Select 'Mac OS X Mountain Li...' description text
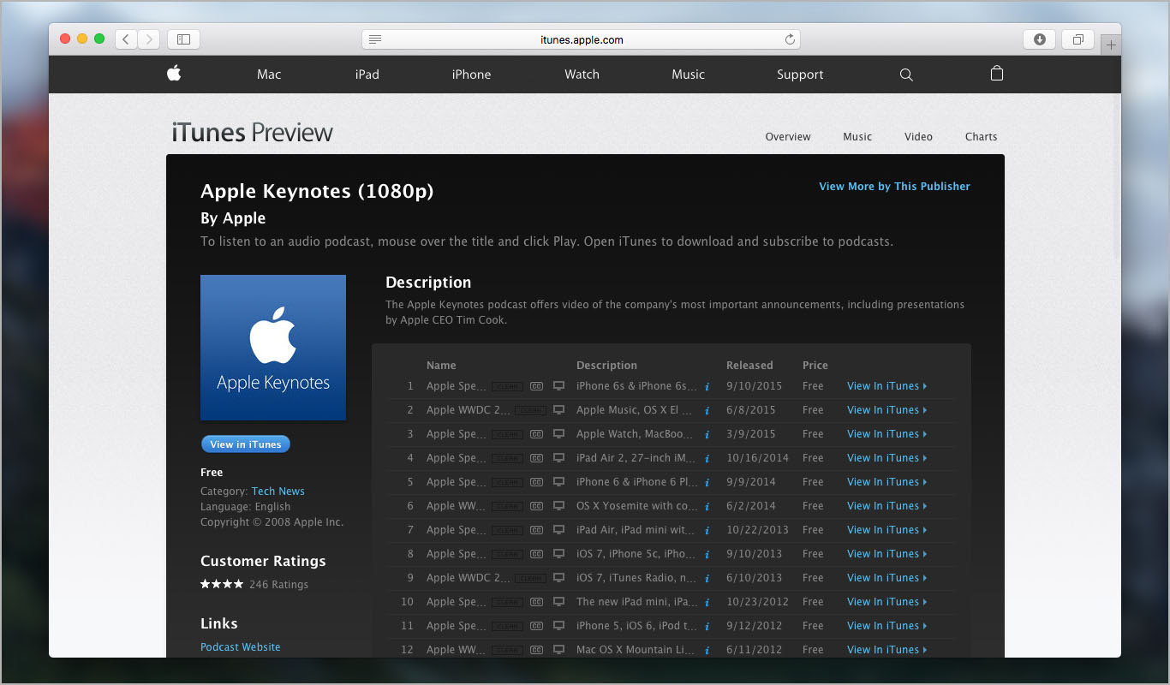 (x=636, y=650)
